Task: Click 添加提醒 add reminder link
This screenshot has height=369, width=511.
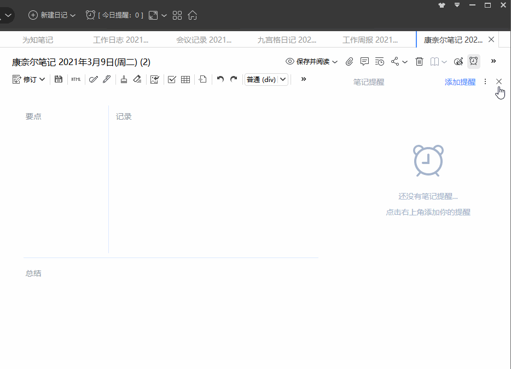Action: (460, 82)
